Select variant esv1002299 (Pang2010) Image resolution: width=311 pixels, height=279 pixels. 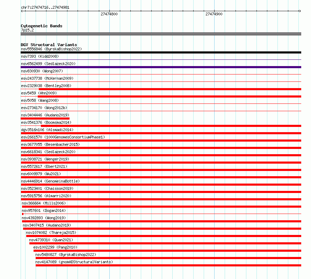click(x=55, y=247)
